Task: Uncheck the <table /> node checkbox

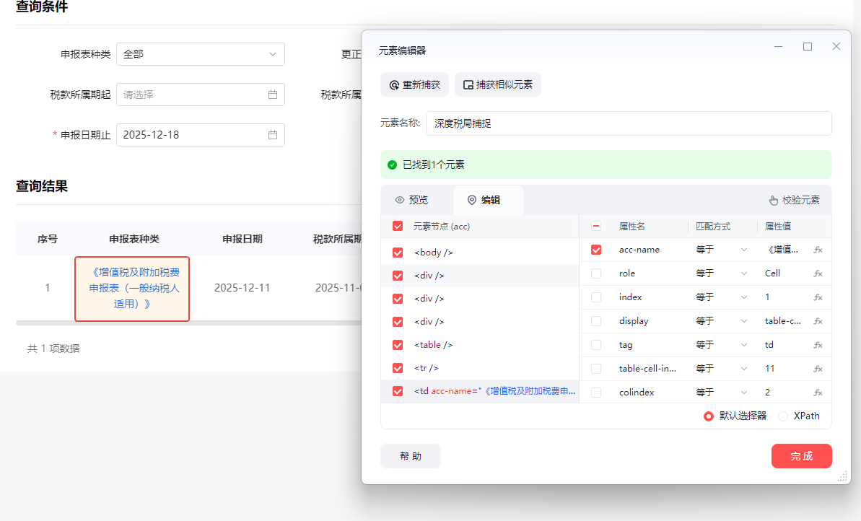Action: [398, 345]
